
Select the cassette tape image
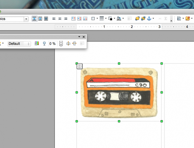tap(119, 92)
